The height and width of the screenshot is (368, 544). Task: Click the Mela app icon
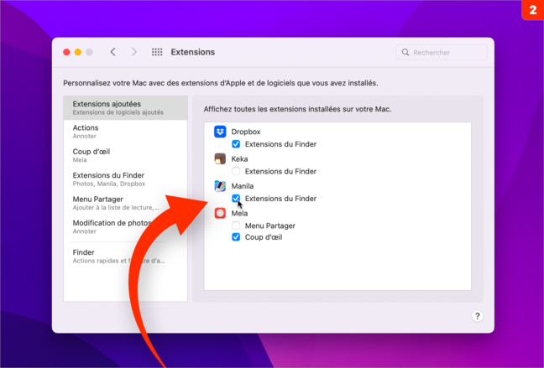point(220,213)
